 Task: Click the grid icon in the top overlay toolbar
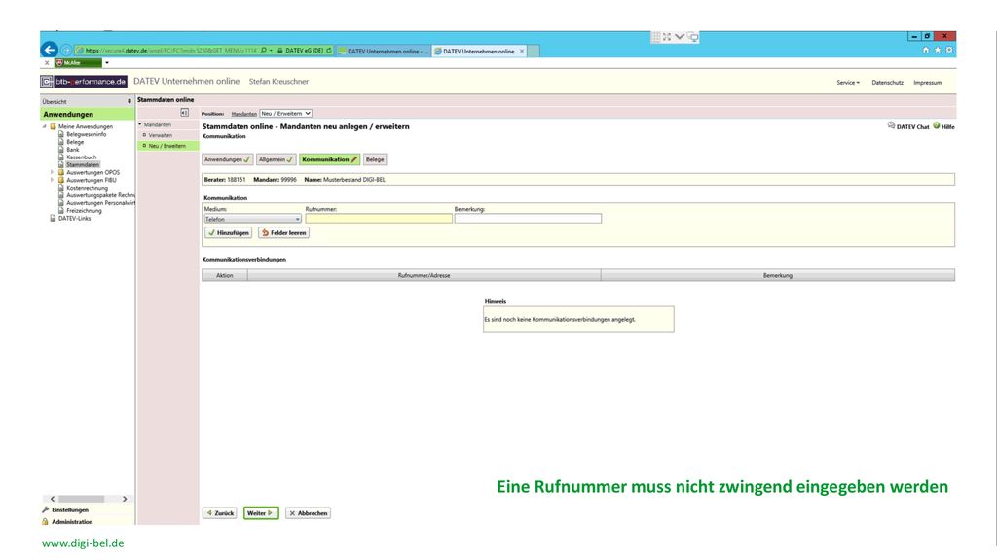click(x=655, y=37)
